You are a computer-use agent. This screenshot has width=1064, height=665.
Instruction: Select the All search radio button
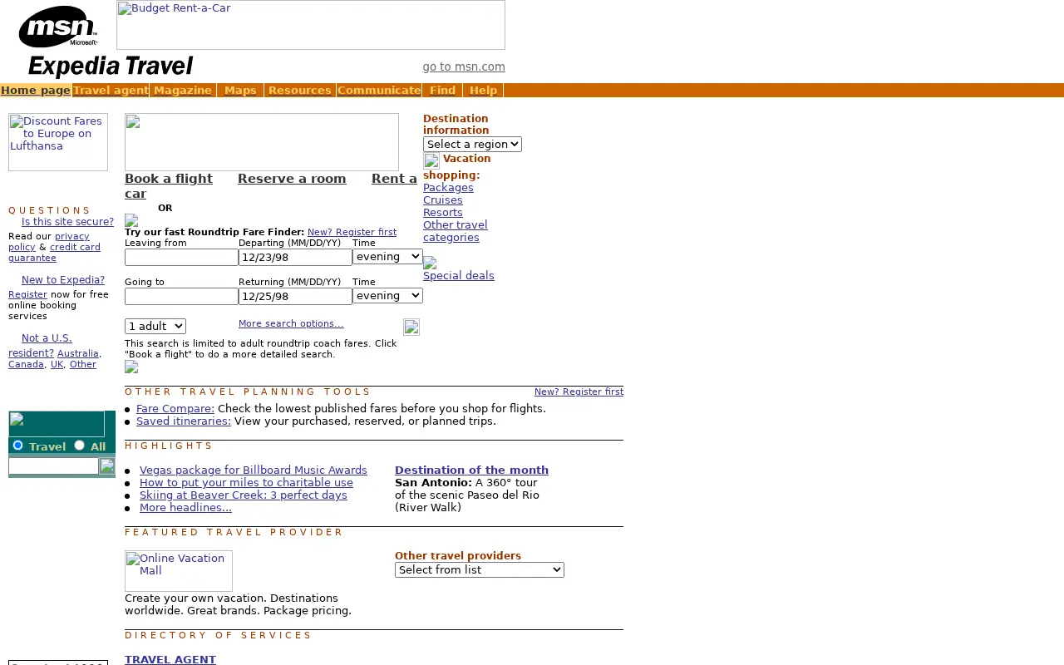pyautogui.click(x=80, y=446)
